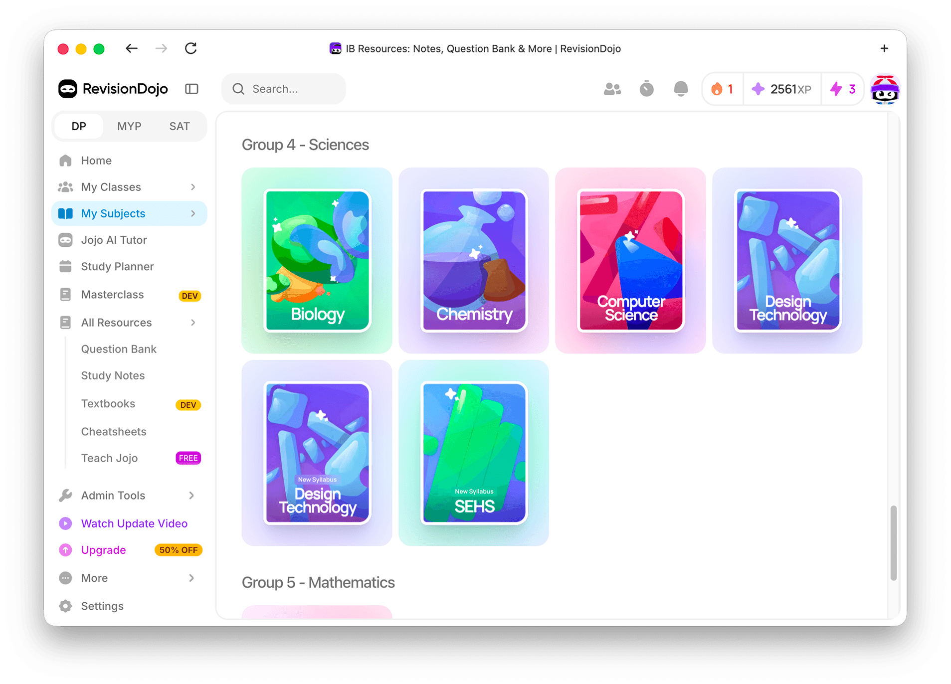Expand the More chevron
951x684 pixels.
(192, 578)
